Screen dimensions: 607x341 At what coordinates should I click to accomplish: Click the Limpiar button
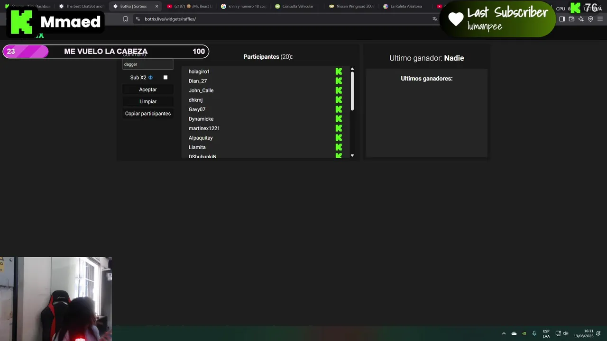click(148, 101)
